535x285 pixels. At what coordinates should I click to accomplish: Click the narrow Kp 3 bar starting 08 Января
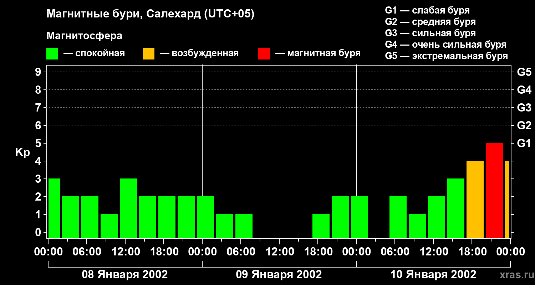(54, 208)
